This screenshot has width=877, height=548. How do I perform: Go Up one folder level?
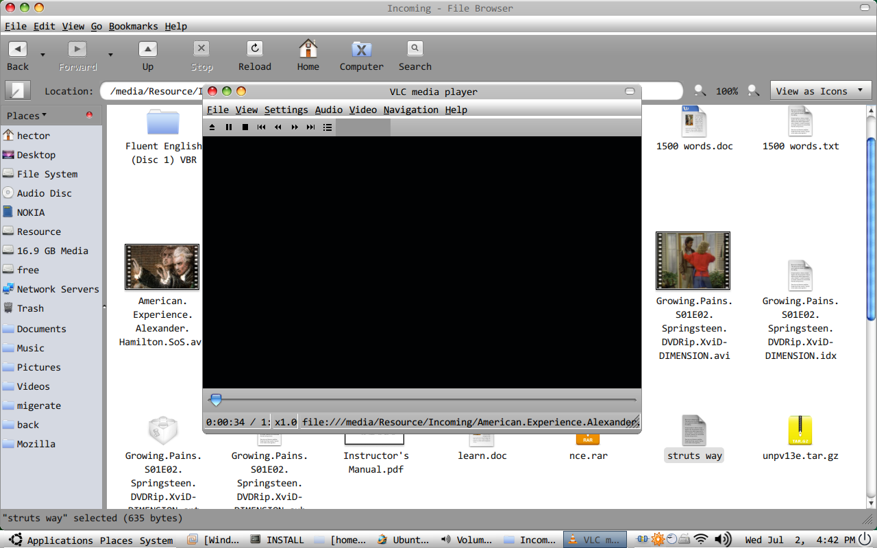(x=148, y=56)
